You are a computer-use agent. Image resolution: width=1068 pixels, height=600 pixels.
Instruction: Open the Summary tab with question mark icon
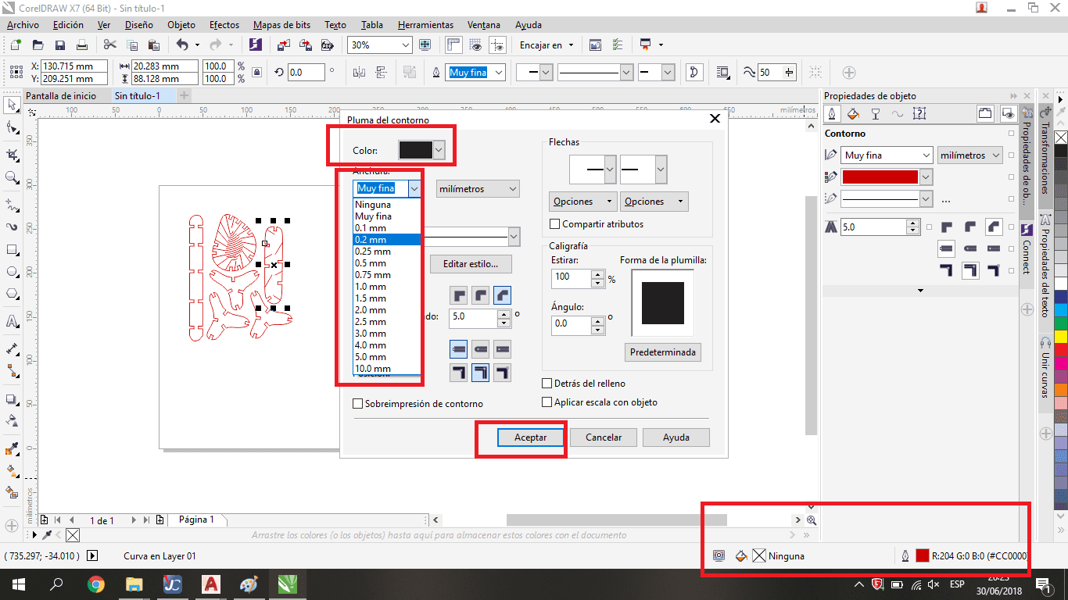pos(920,114)
